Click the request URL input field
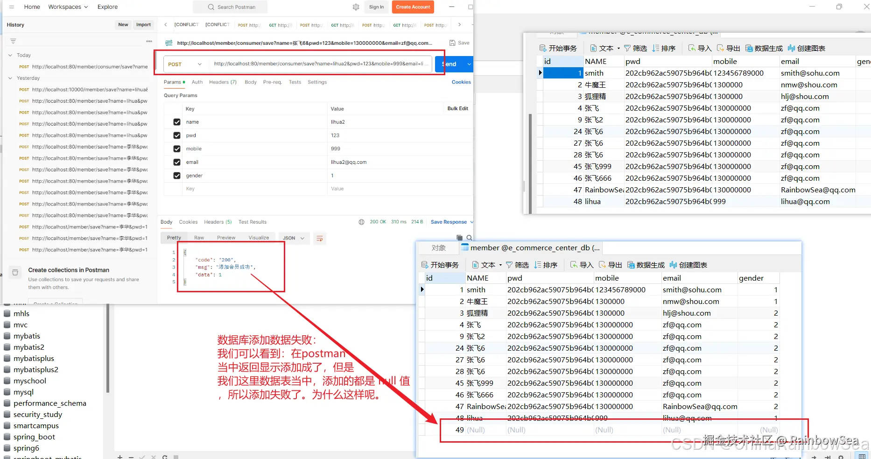Screen dimensions: 871x459 (x=320, y=64)
